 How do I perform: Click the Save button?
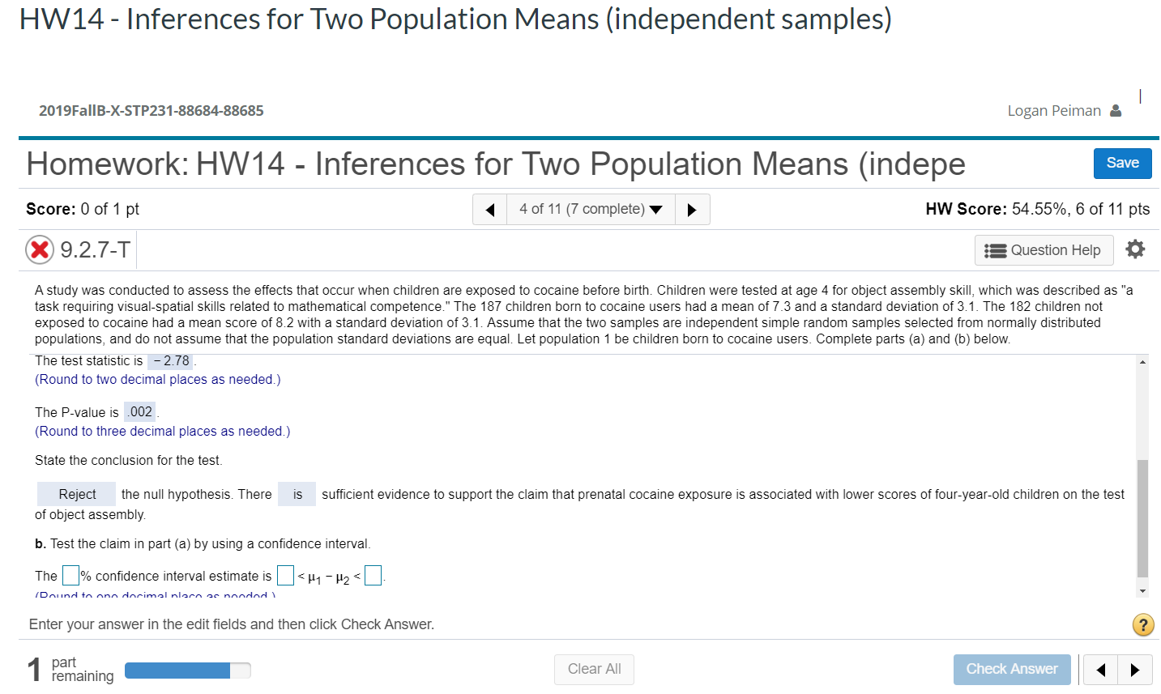coord(1122,163)
